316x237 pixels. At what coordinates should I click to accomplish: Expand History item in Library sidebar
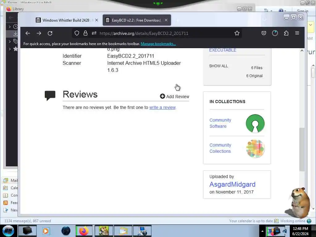10,27
